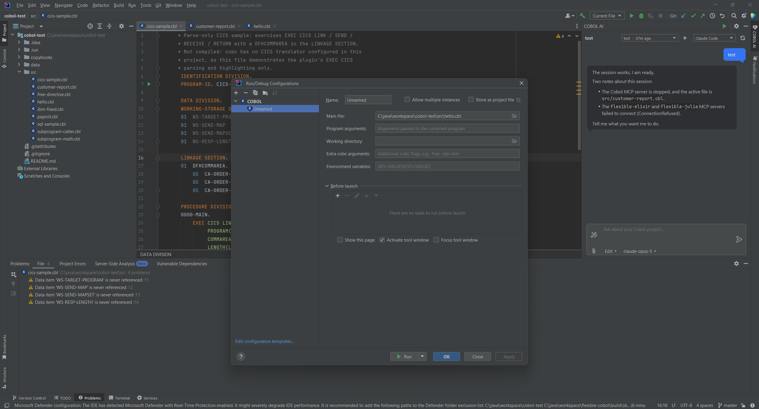
Task: Add new configuration plus icon in dialog
Action: click(236, 93)
